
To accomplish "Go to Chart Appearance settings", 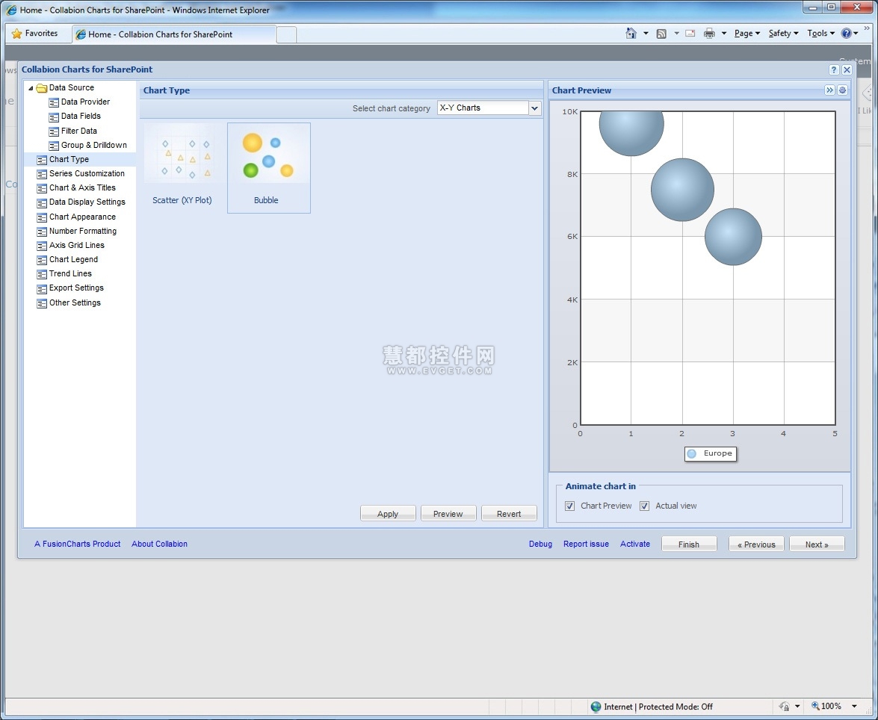I will [82, 217].
